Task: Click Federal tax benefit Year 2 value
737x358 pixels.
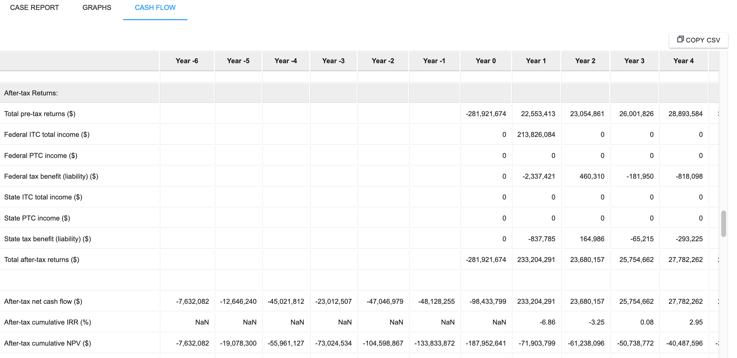Action: [592, 177]
